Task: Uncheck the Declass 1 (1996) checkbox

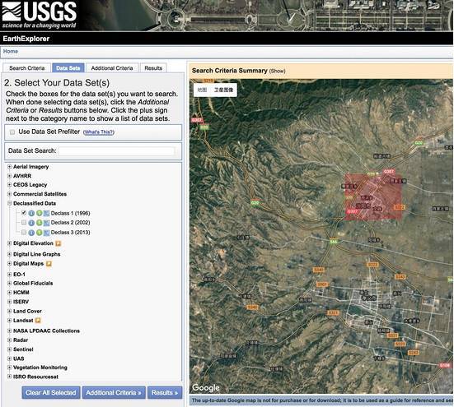Action: point(24,213)
